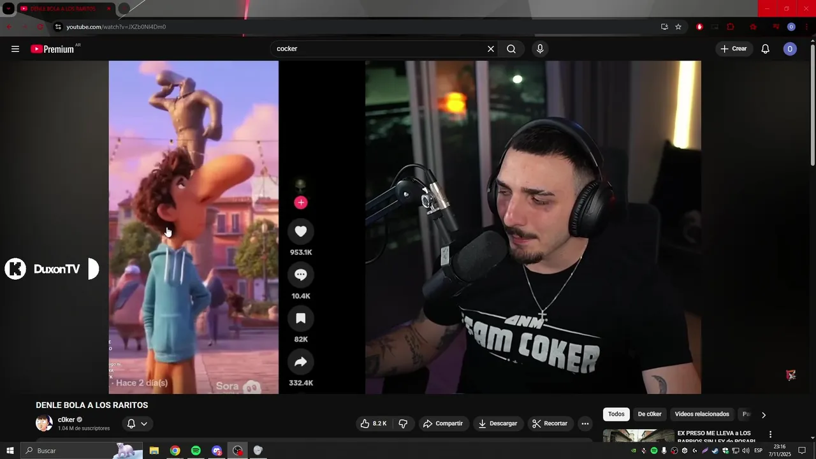Dislike the video with thumbs-down
The image size is (816, 459).
(x=403, y=423)
